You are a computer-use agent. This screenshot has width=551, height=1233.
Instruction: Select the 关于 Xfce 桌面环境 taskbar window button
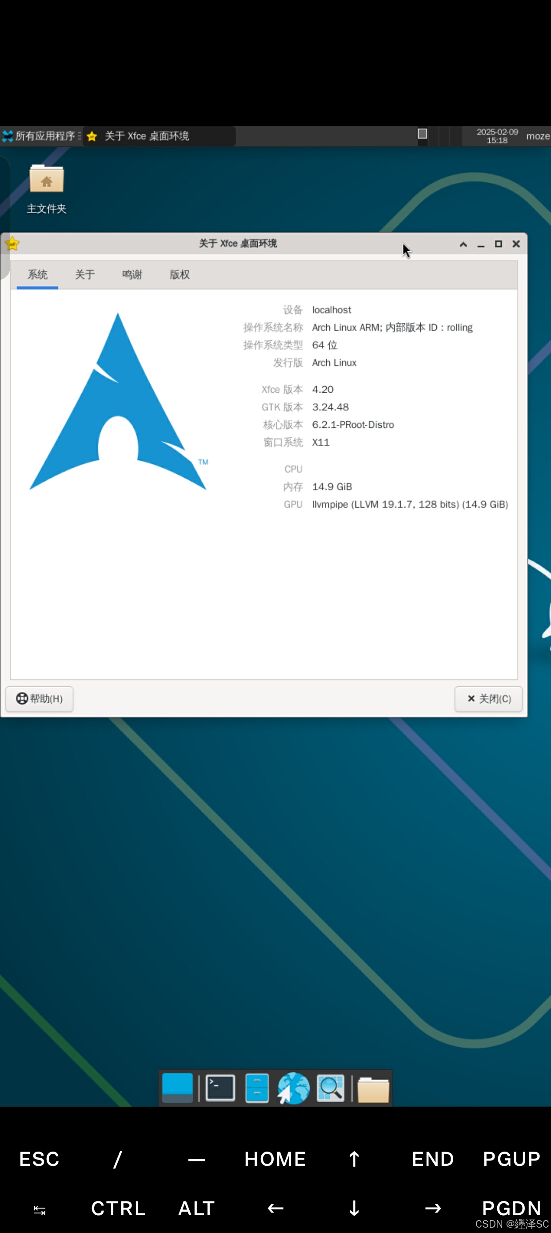click(159, 136)
